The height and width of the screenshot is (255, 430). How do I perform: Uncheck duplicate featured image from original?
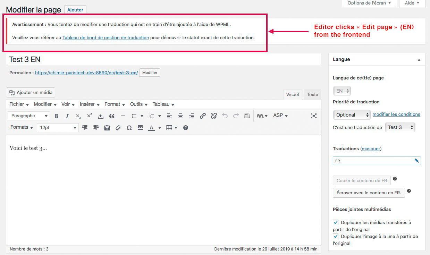(x=336, y=236)
